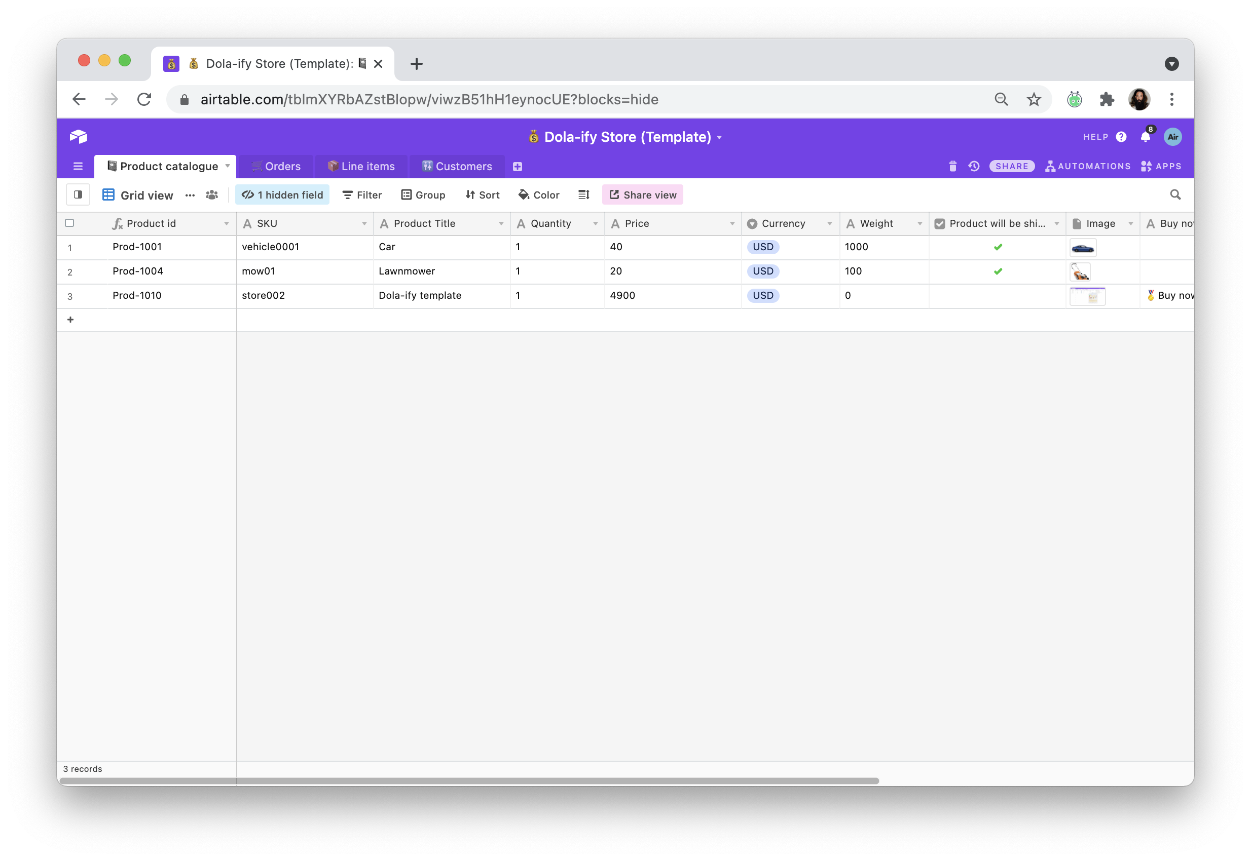This screenshot has width=1251, height=861.
Task: Select the Dola-ify Store browser tab
Action: coord(273,64)
